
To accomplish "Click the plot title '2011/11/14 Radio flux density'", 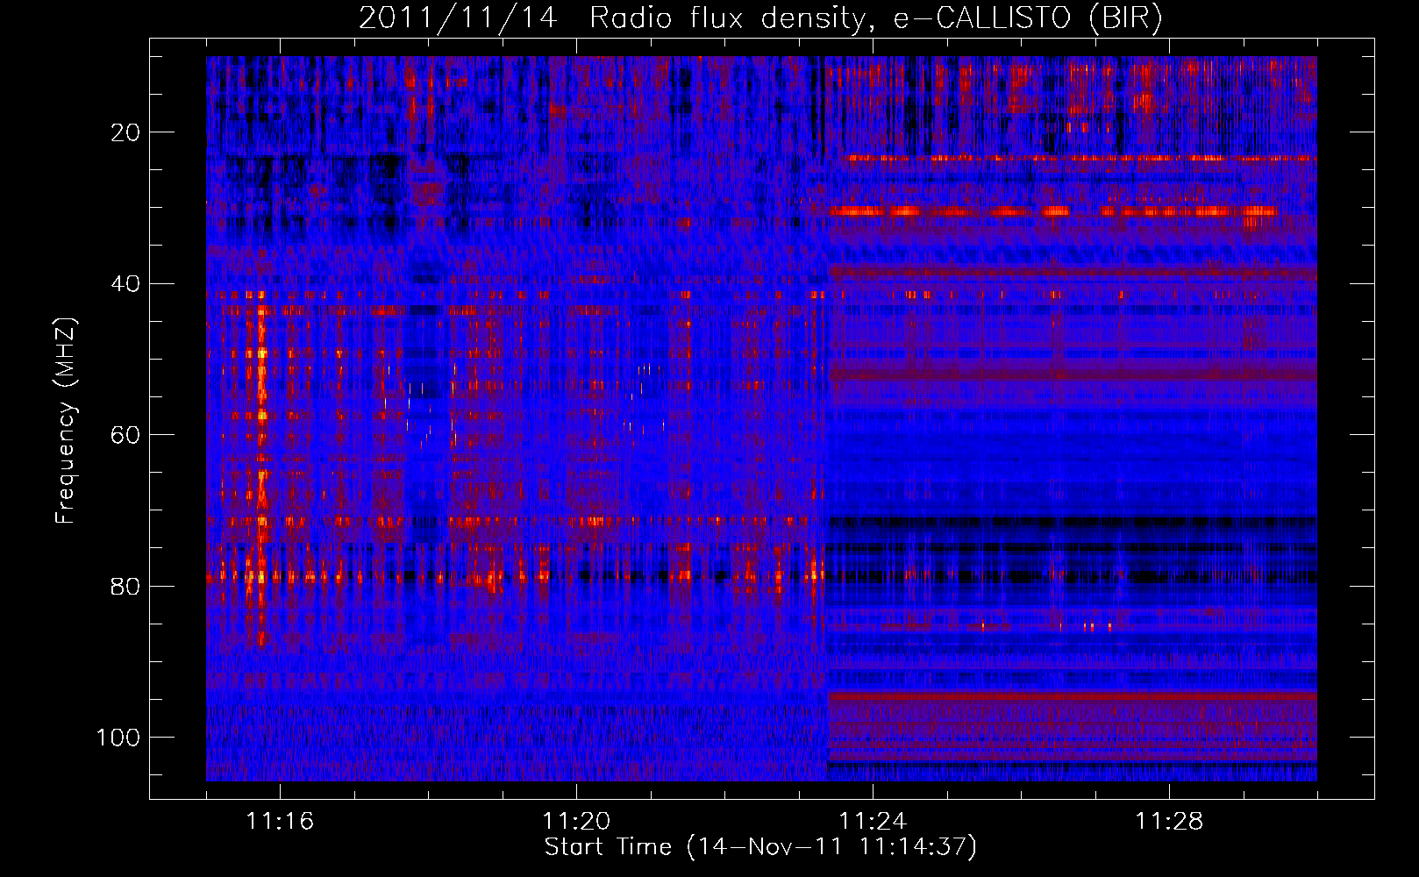I will (x=761, y=18).
